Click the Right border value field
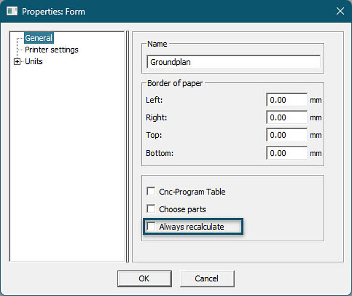 287,118
